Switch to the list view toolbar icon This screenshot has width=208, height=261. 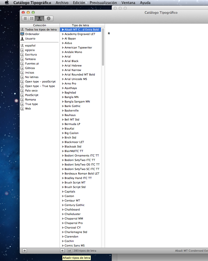tap(25, 18)
